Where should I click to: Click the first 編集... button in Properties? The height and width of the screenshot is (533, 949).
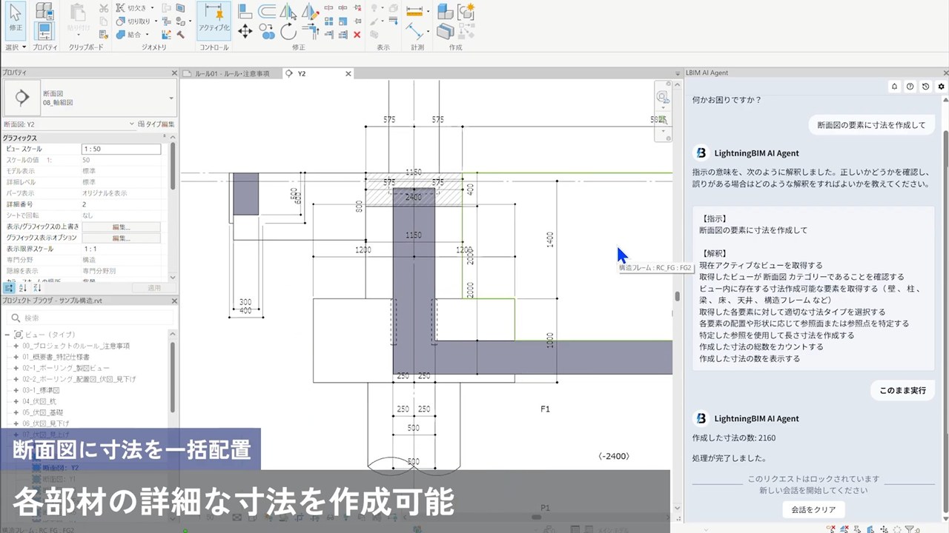121,227
